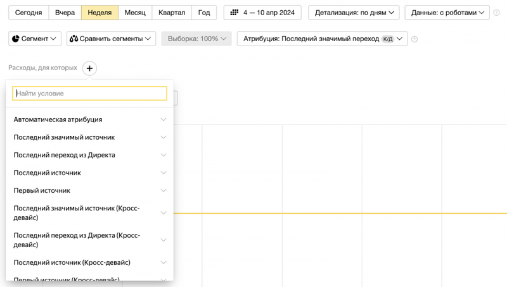
Task: Expand Последний источник (Кросс-девайс) item
Action: (89, 262)
